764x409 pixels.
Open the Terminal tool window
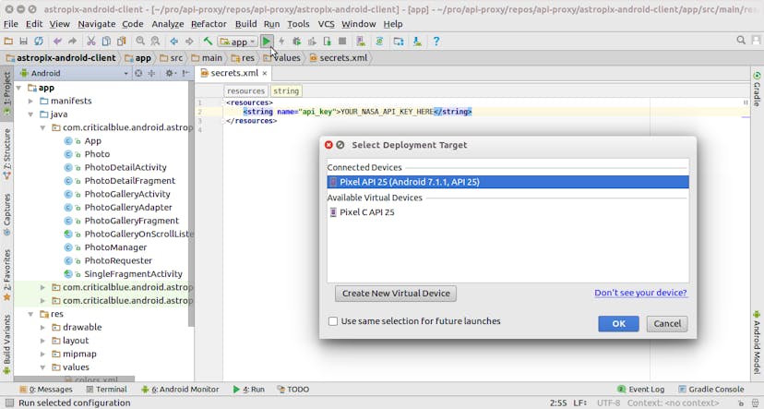(x=106, y=389)
